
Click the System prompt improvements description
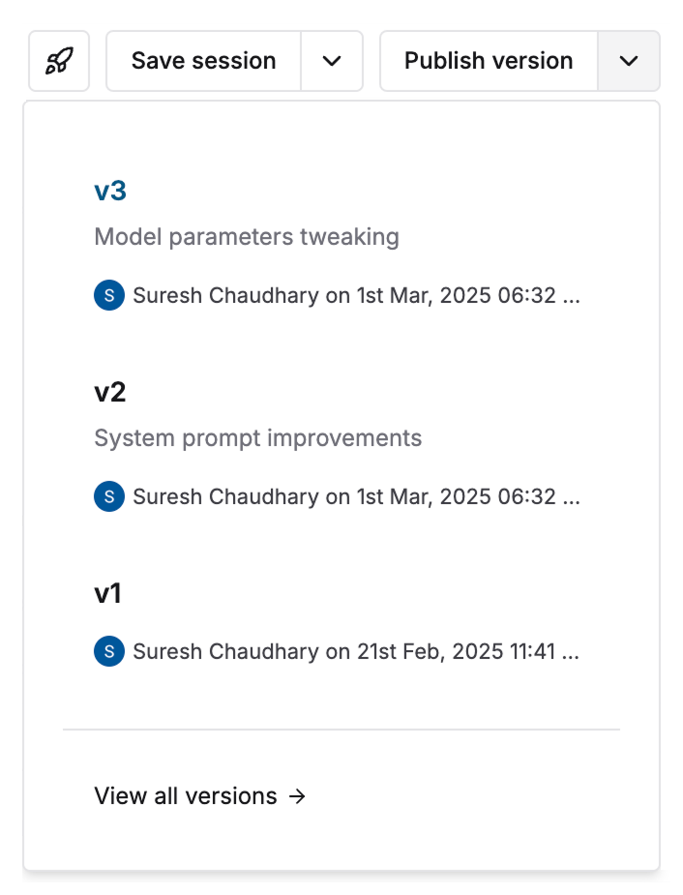(x=258, y=438)
